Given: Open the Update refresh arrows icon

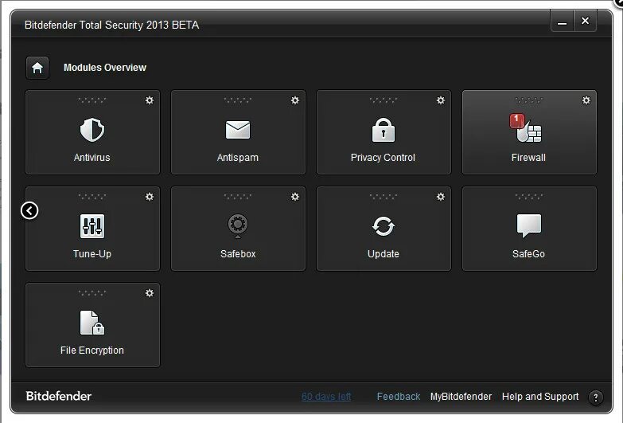Looking at the screenshot, I should (383, 226).
